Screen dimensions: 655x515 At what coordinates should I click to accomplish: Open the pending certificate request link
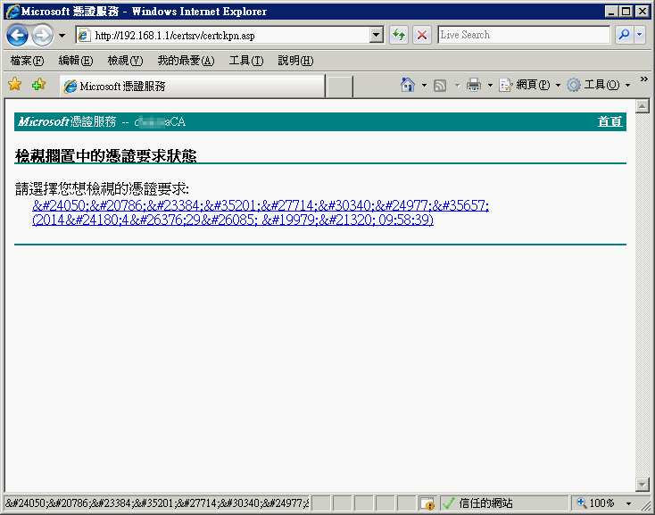[260, 212]
